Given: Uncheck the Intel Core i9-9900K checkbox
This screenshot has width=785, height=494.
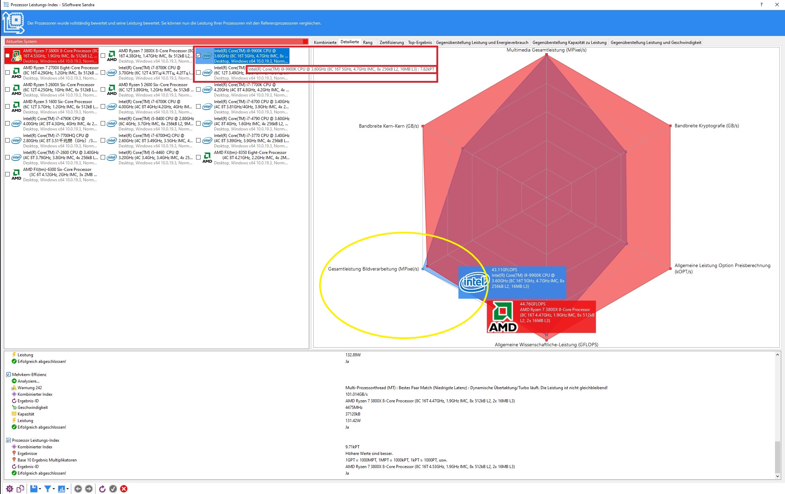Looking at the screenshot, I should coord(198,56).
